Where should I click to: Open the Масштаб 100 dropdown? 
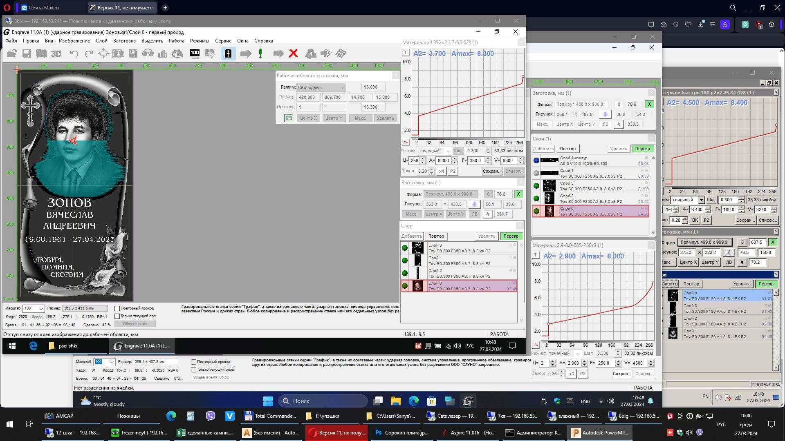coord(41,309)
